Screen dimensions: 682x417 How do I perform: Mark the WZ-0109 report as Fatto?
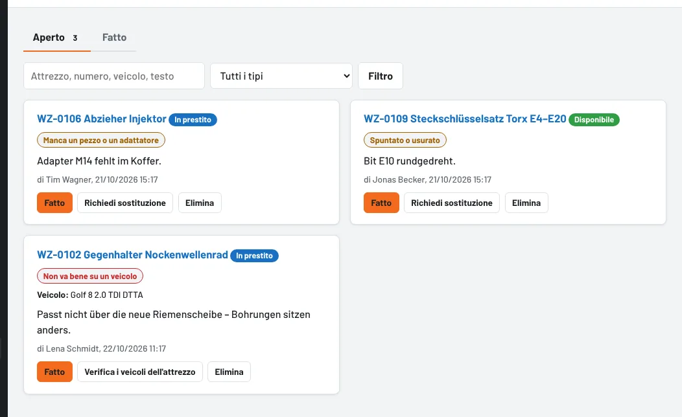[381, 203]
